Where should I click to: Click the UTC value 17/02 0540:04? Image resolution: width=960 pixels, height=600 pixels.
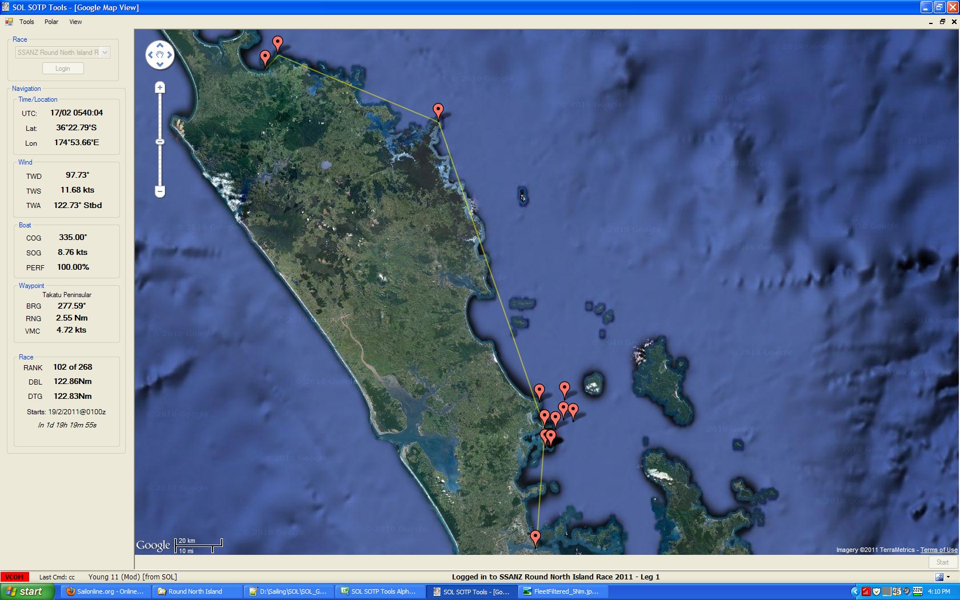coord(77,113)
